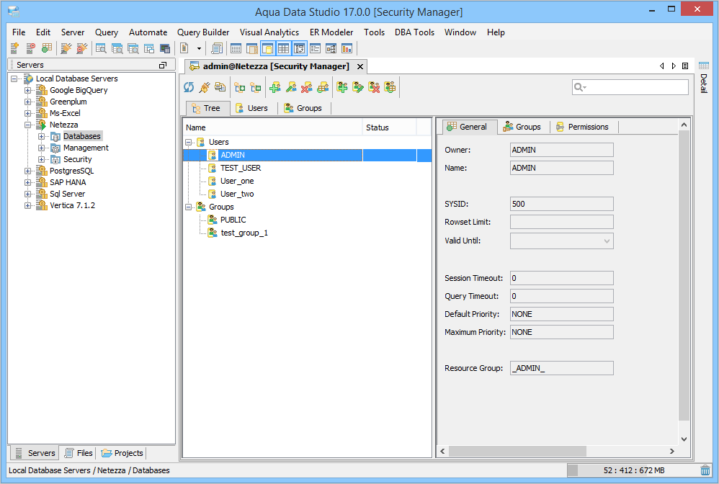This screenshot has width=719, height=484.
Task: Open the ER Modeler menu
Action: coord(331,32)
